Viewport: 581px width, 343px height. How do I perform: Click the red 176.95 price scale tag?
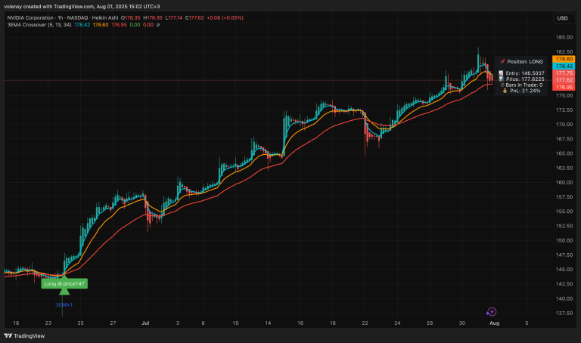564,88
